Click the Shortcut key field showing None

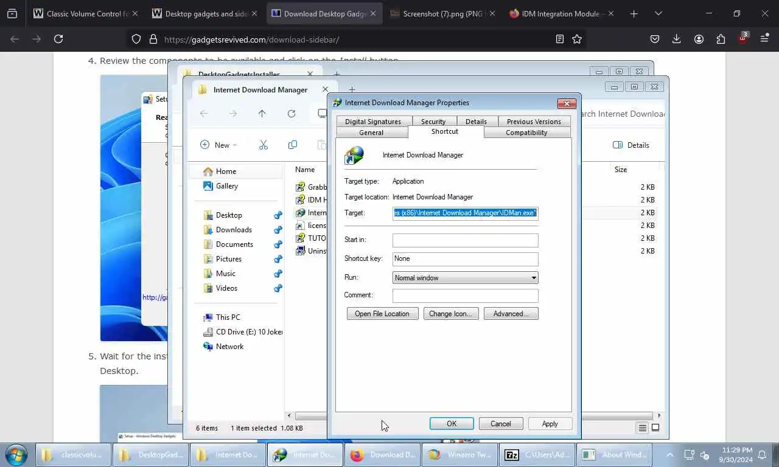466,259
